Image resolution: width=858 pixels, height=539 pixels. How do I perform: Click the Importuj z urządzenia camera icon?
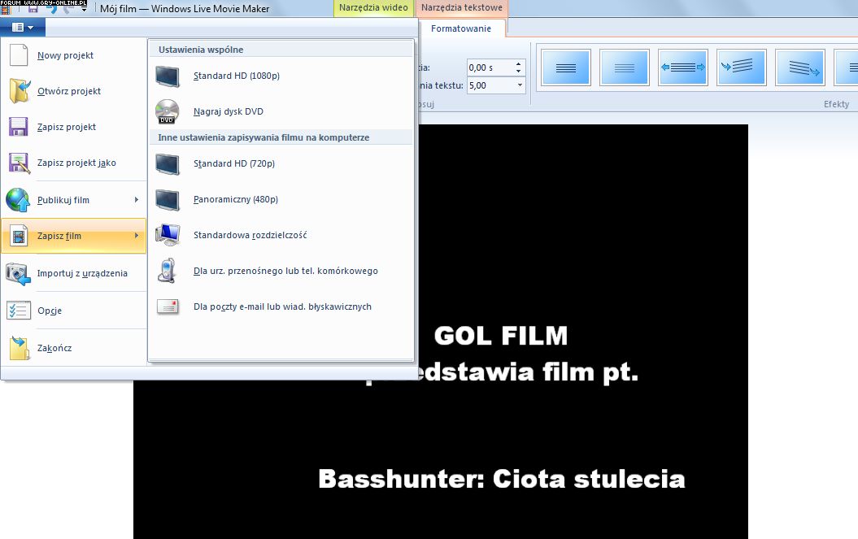pyautogui.click(x=18, y=274)
